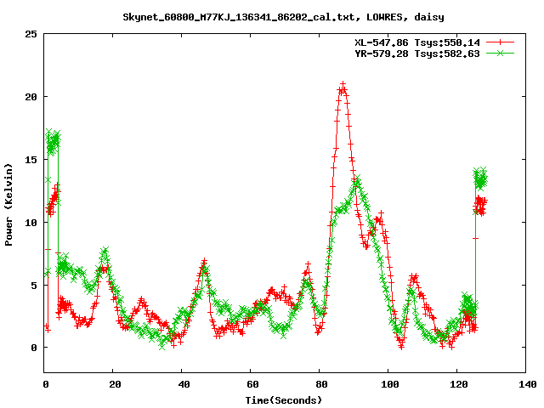Click the Power (Kelvin) y-axis label
This screenshot has height=408, width=544.
8,205
